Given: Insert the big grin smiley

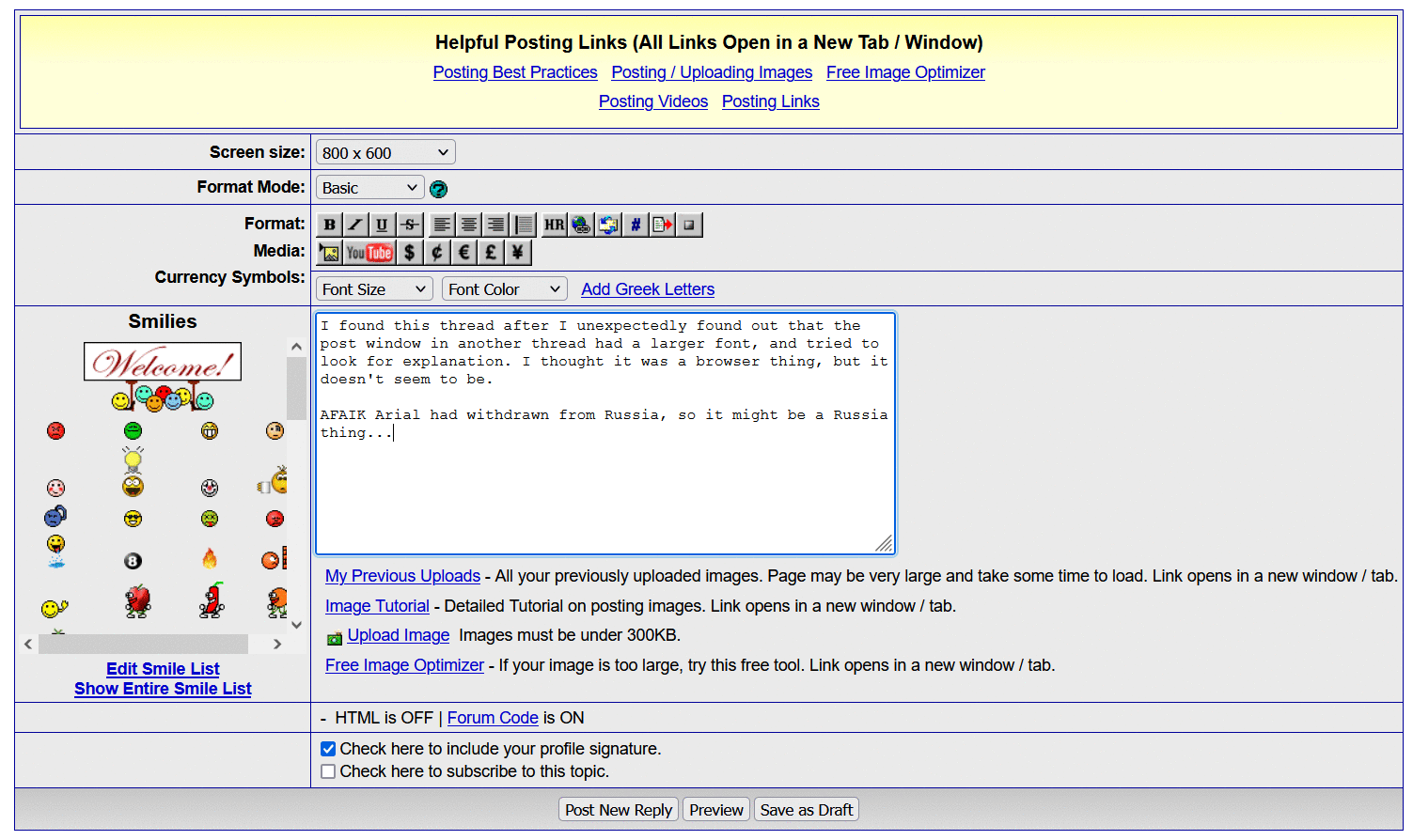Looking at the screenshot, I should point(209,431).
